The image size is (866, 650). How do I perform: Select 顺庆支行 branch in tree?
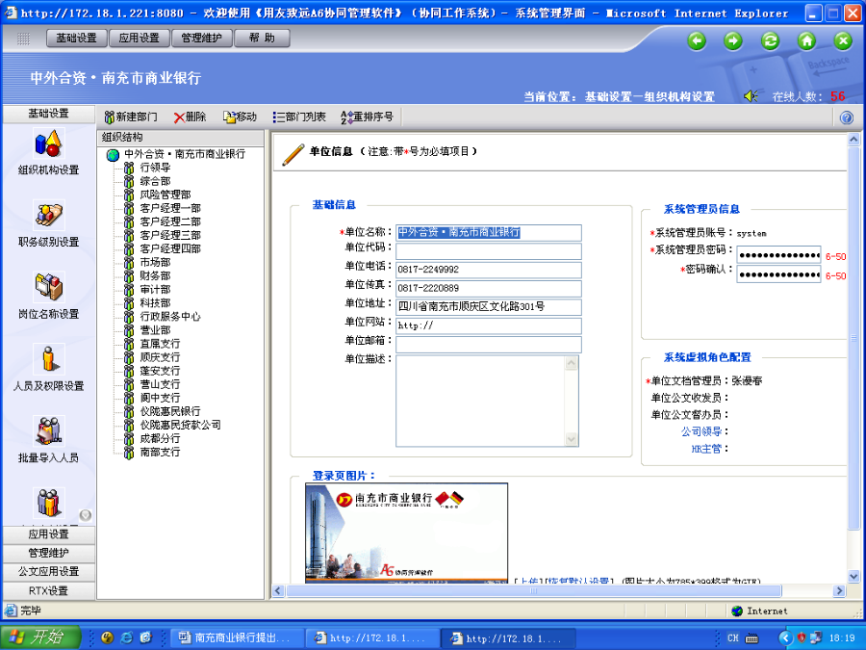point(160,357)
